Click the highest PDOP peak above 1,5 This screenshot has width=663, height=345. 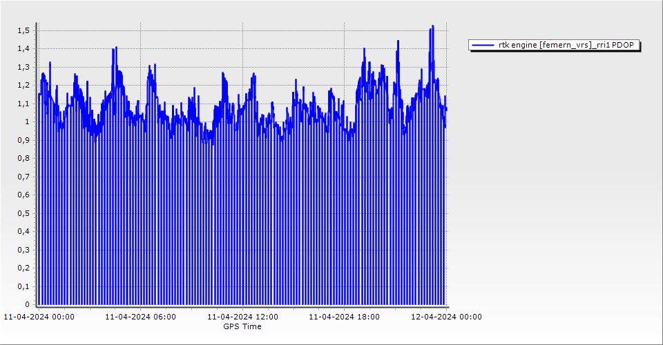[432, 27]
